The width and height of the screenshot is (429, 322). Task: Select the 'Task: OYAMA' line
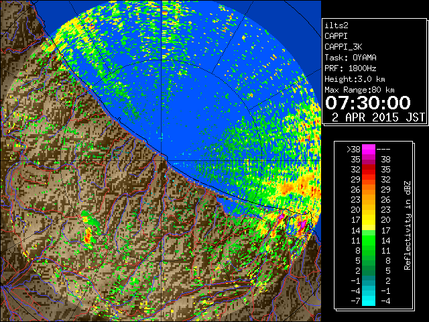pyautogui.click(x=351, y=58)
